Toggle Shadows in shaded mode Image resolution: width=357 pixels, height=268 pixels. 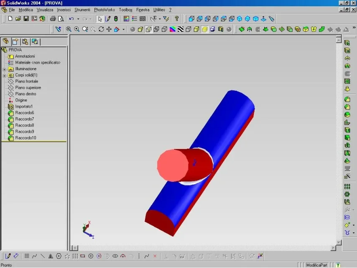[213, 29]
